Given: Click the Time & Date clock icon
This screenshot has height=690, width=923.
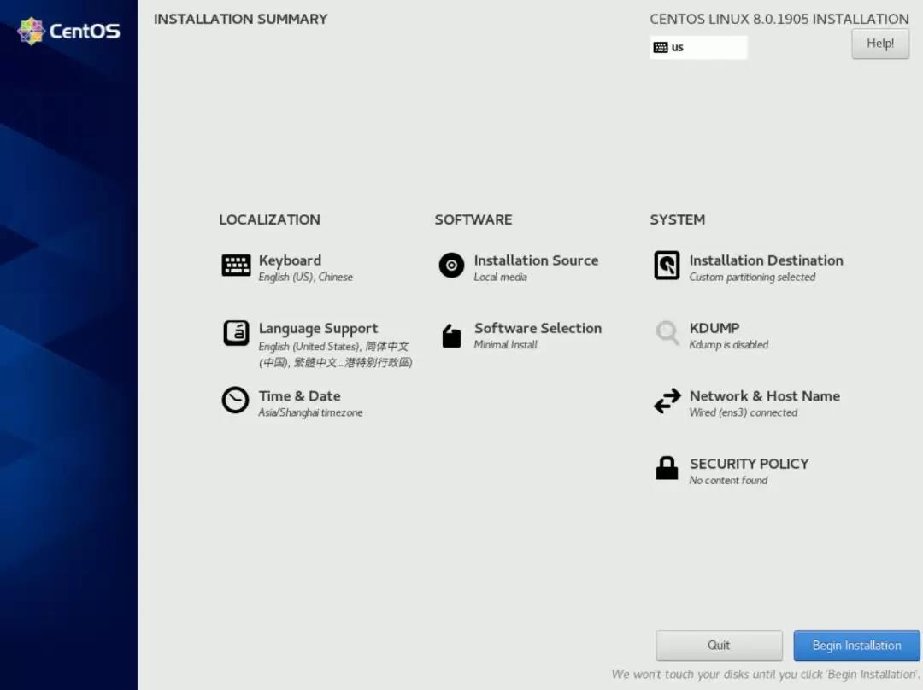Looking at the screenshot, I should pos(235,400).
